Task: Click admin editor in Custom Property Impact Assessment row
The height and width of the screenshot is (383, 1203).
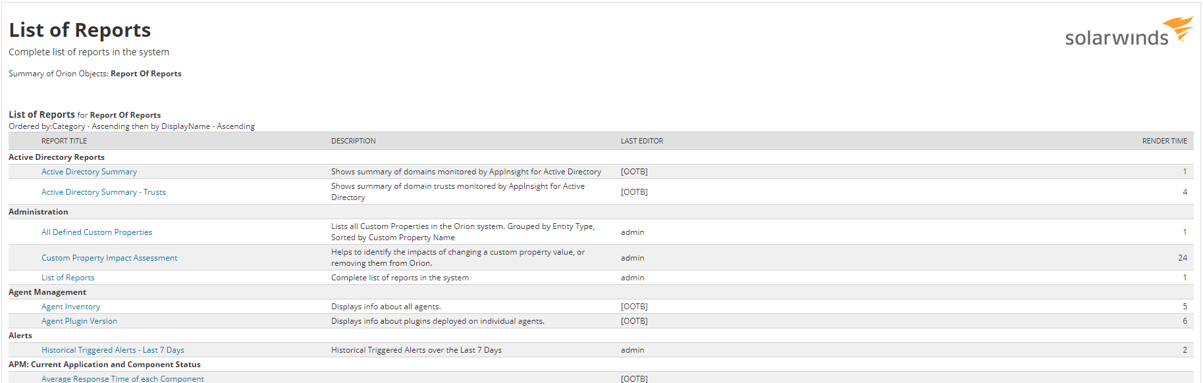Action: tap(632, 258)
